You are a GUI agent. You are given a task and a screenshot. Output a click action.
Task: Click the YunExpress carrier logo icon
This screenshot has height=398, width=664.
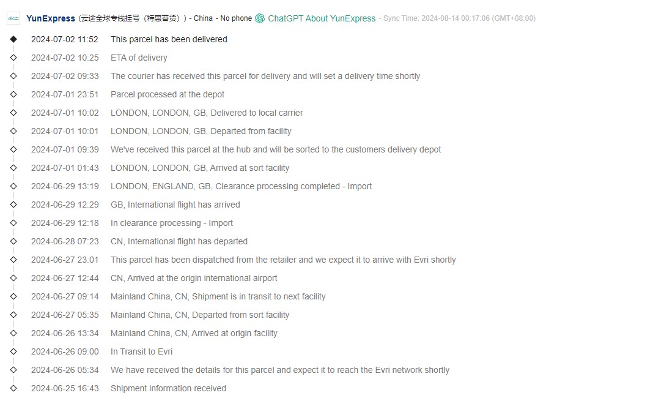coord(13,18)
